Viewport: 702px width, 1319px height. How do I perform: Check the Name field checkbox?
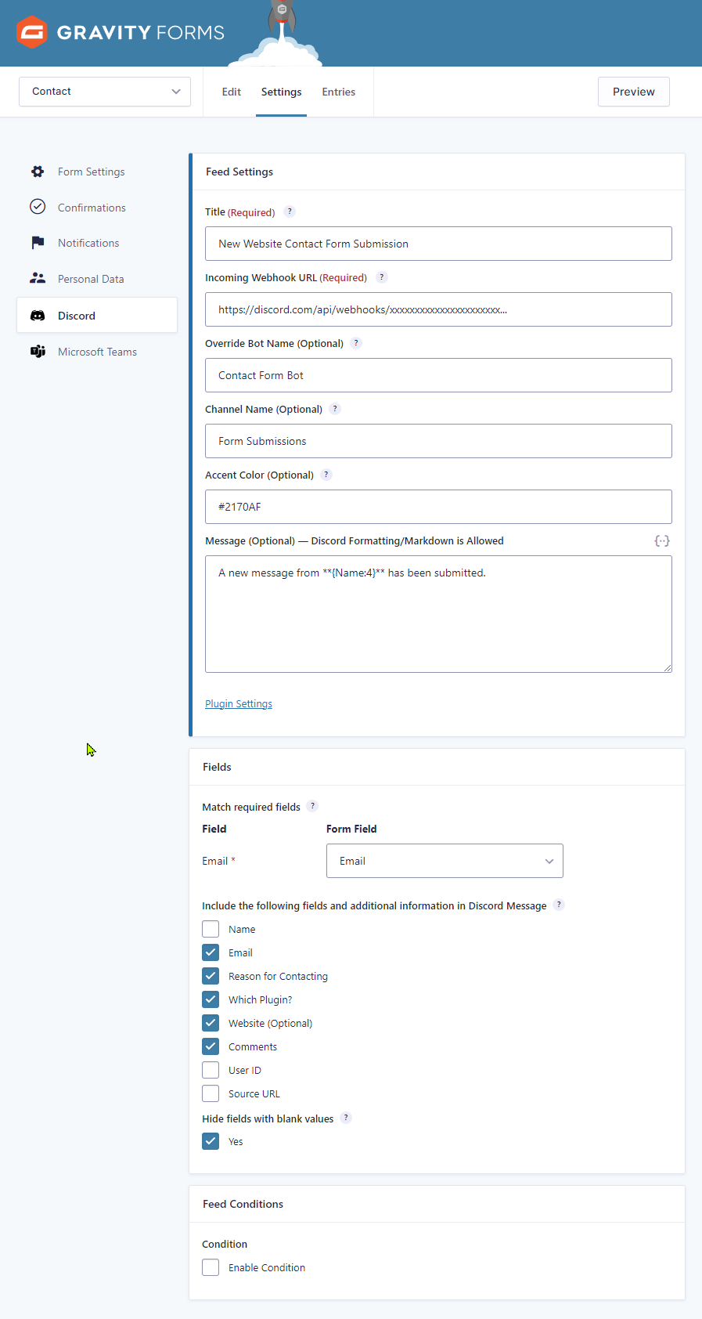(211, 929)
